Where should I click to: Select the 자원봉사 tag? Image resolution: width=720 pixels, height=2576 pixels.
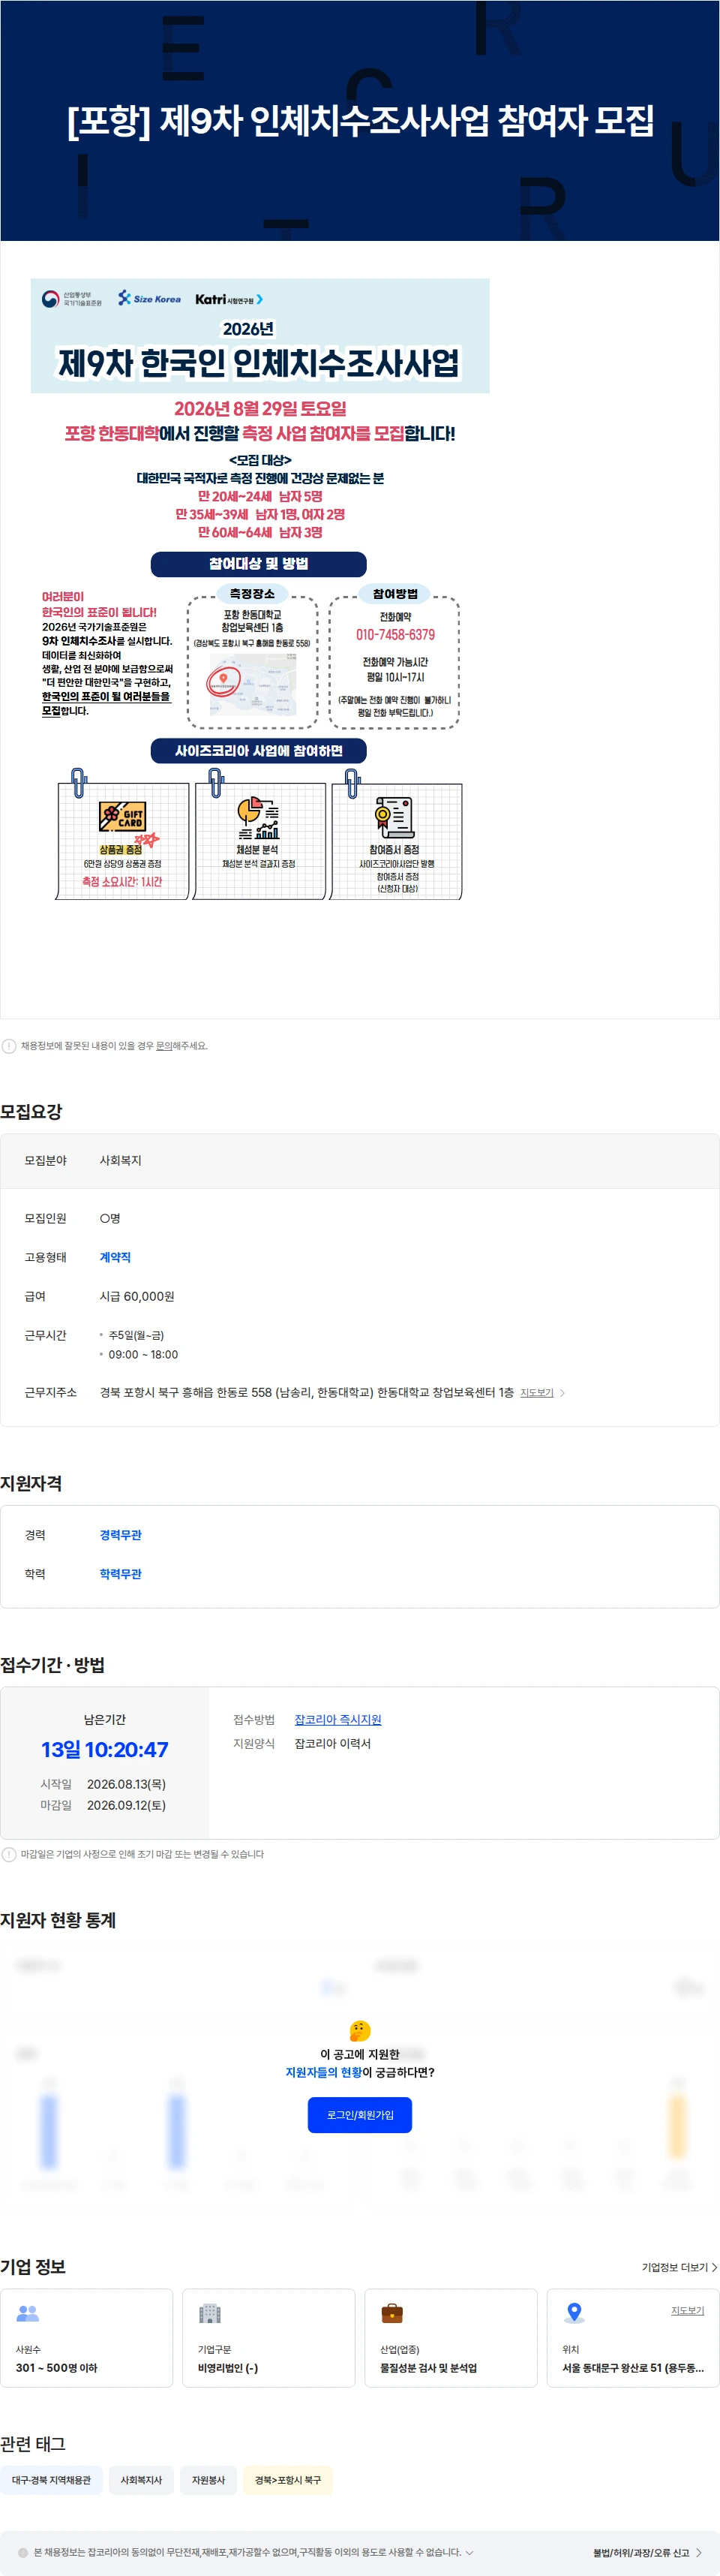[208, 2480]
